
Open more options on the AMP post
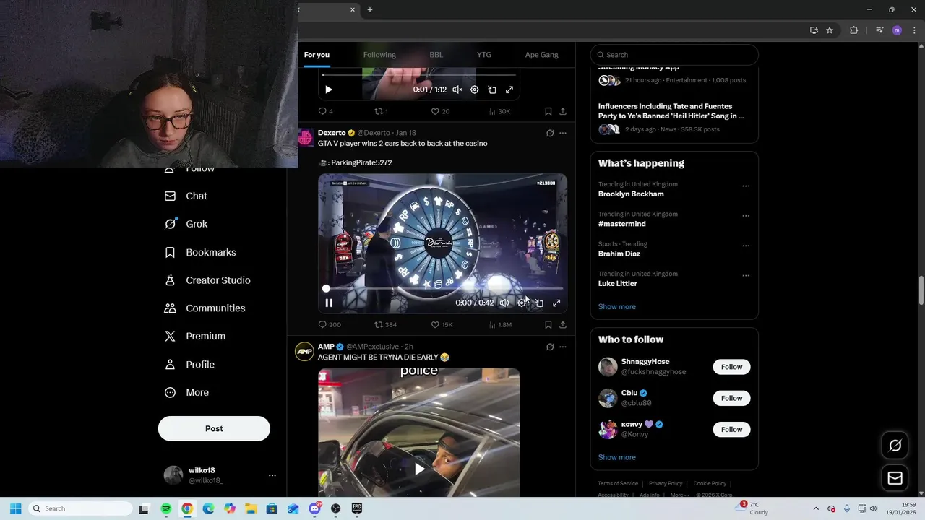click(563, 347)
